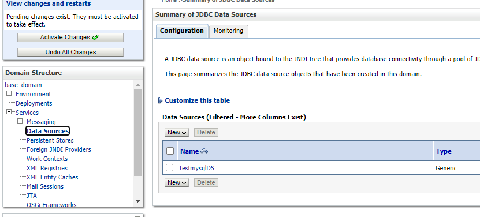Click the Name column sort arrows icon
The width and height of the screenshot is (480, 217).
point(204,151)
